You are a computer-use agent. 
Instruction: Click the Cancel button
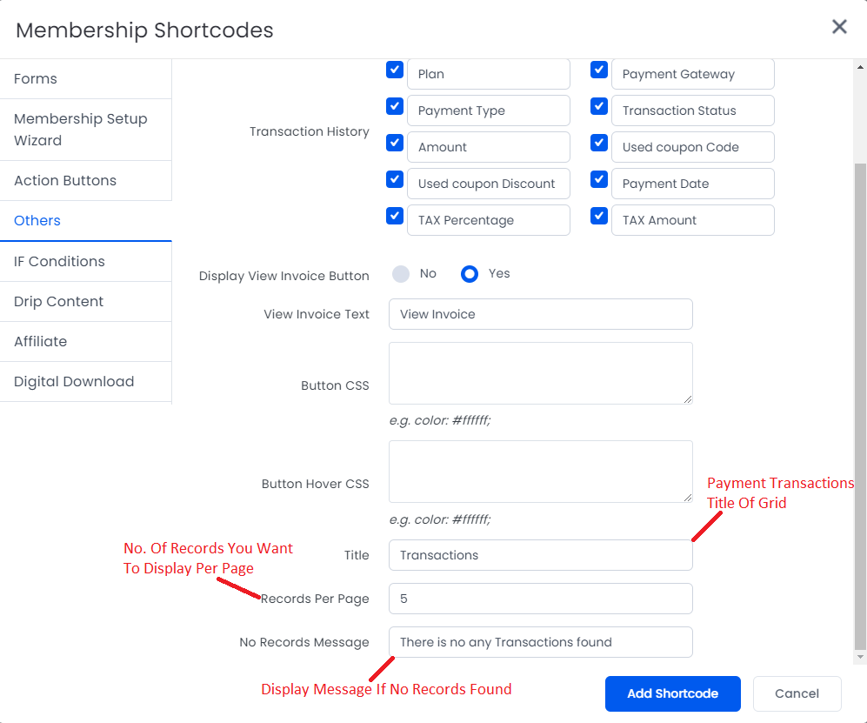(x=797, y=693)
